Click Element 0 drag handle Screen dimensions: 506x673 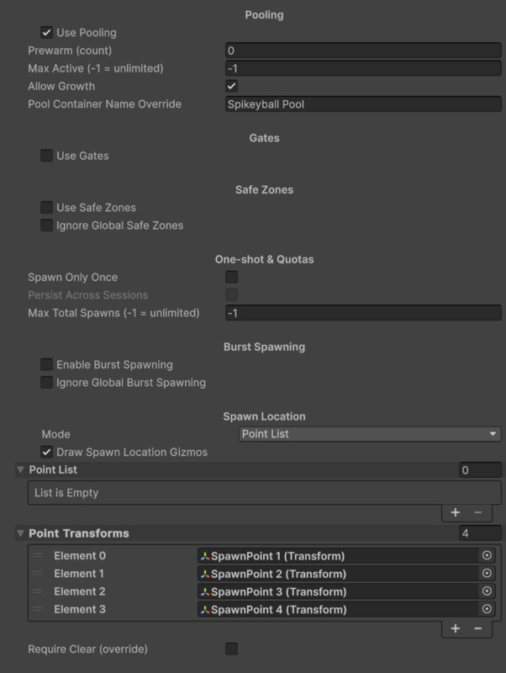(37, 555)
